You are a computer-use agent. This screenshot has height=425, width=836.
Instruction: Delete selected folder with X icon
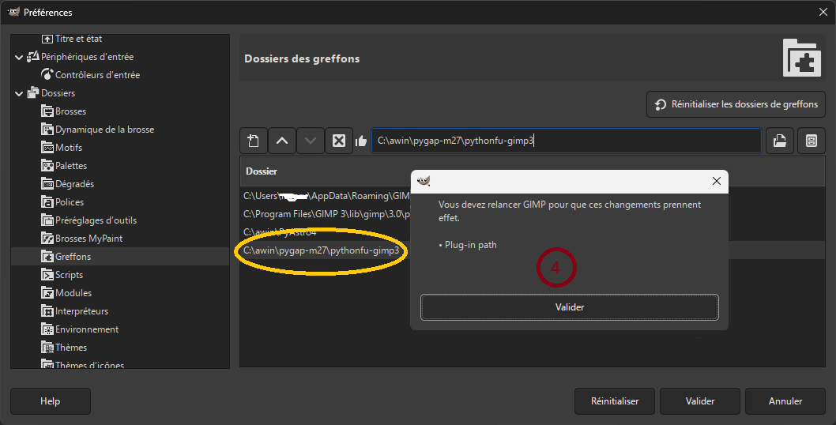pyautogui.click(x=338, y=141)
